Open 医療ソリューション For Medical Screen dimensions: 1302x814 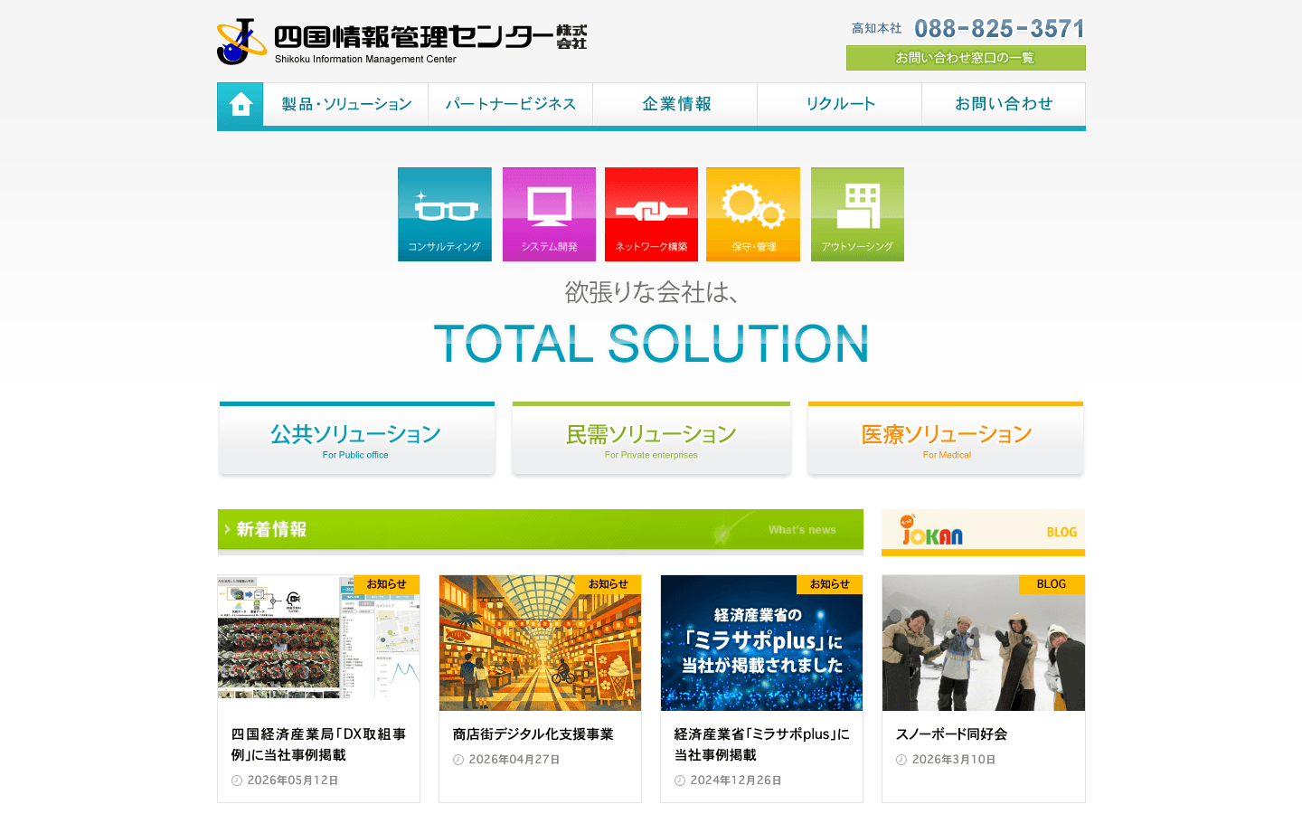(946, 438)
